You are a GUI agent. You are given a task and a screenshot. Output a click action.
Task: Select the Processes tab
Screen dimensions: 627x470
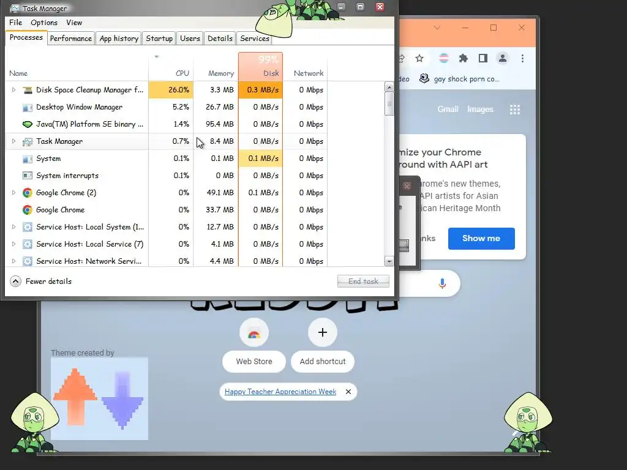point(26,37)
